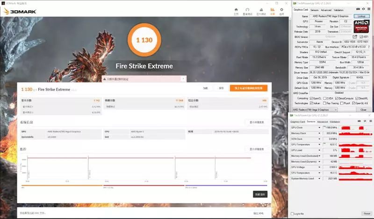The height and width of the screenshot is (219, 374).
Task: Click the show-details button in monitoring section
Action: [x=257, y=149]
